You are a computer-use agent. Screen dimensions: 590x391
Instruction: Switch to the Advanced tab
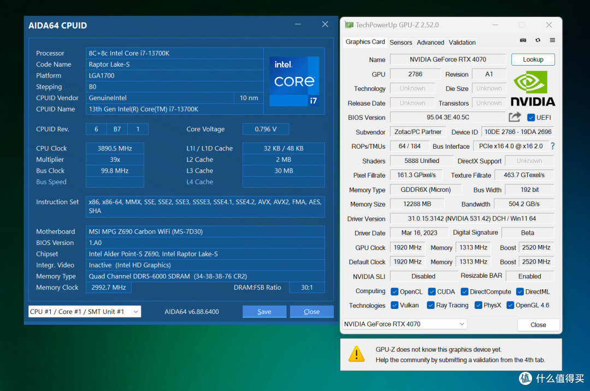(430, 43)
